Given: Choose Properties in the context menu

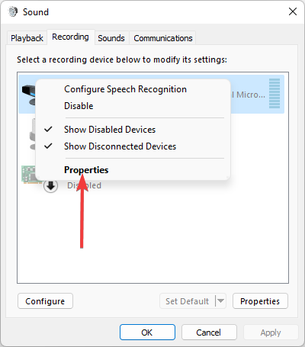Looking at the screenshot, I should (x=86, y=170).
